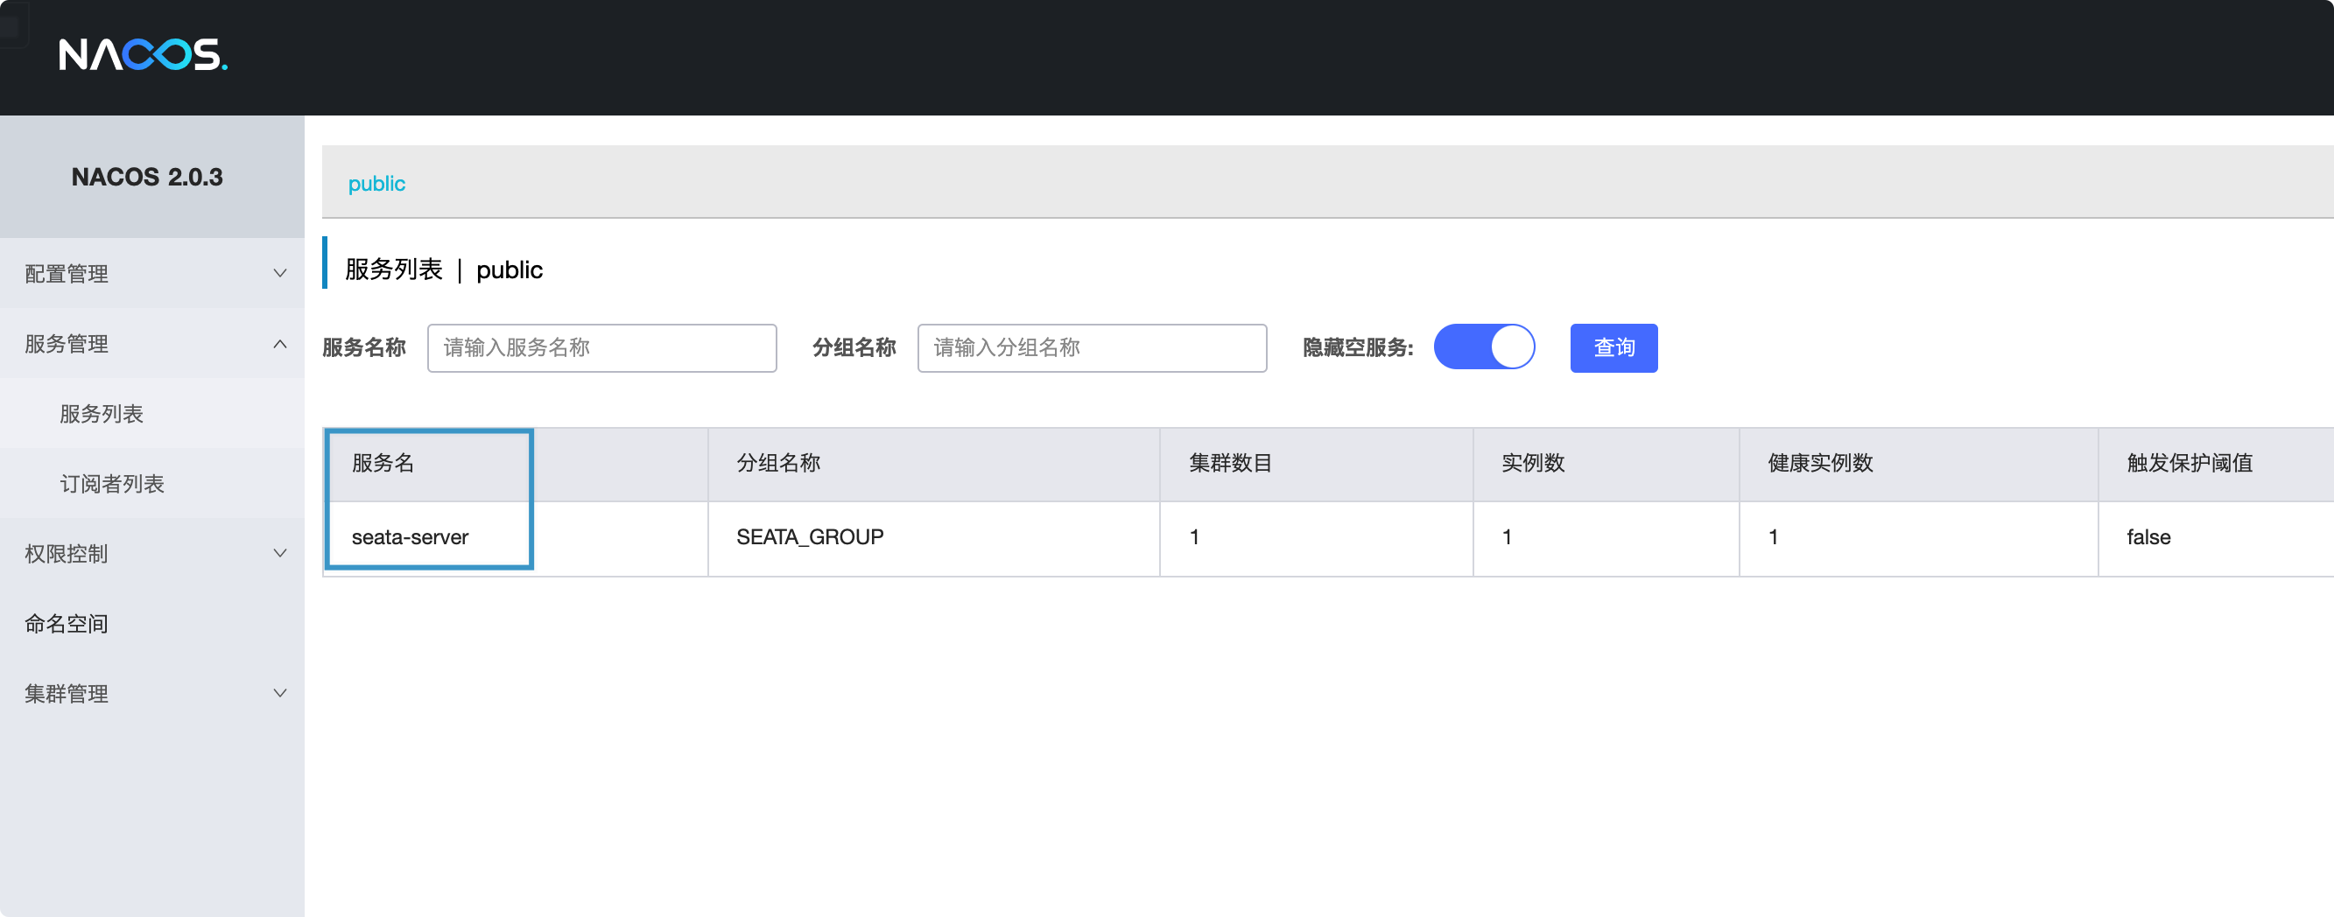Click the NACOS 2.0.3 version title
The height and width of the screenshot is (917, 2334).
[147, 177]
